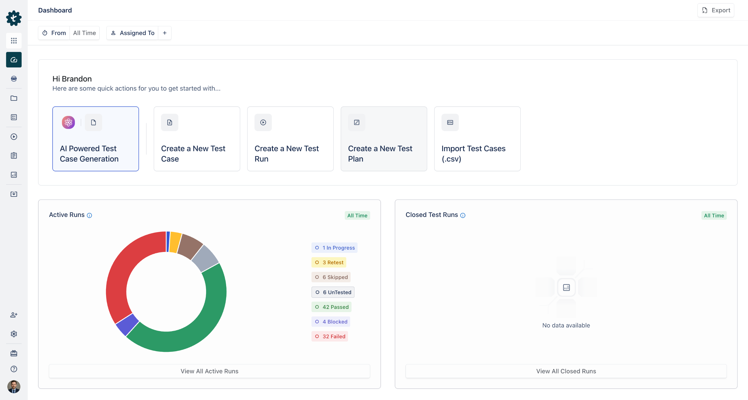Viewport: 748px width, 400px height.
Task: Open the test runs play icon
Action: (14, 137)
